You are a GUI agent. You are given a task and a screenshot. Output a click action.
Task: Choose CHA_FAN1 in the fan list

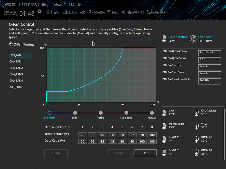coord(16,62)
